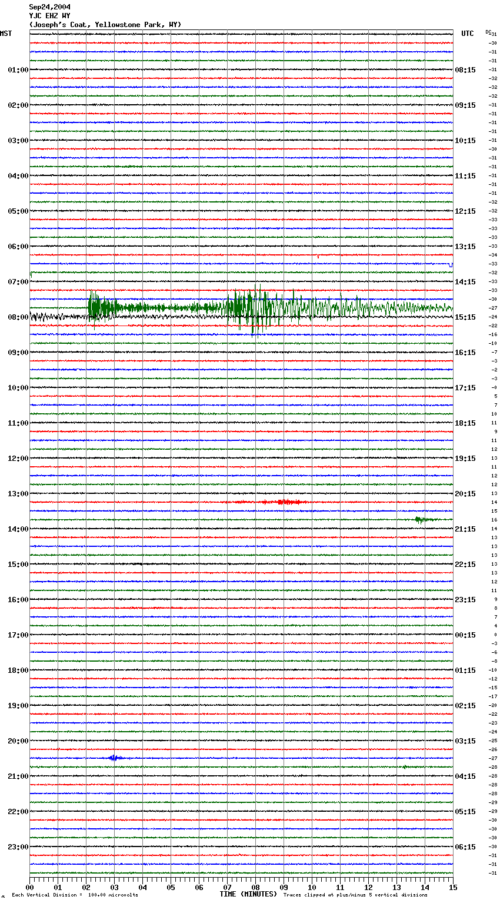Click the minute tick label "15" on the bottom axis
The height and width of the screenshot is (903, 500).
pos(453,887)
